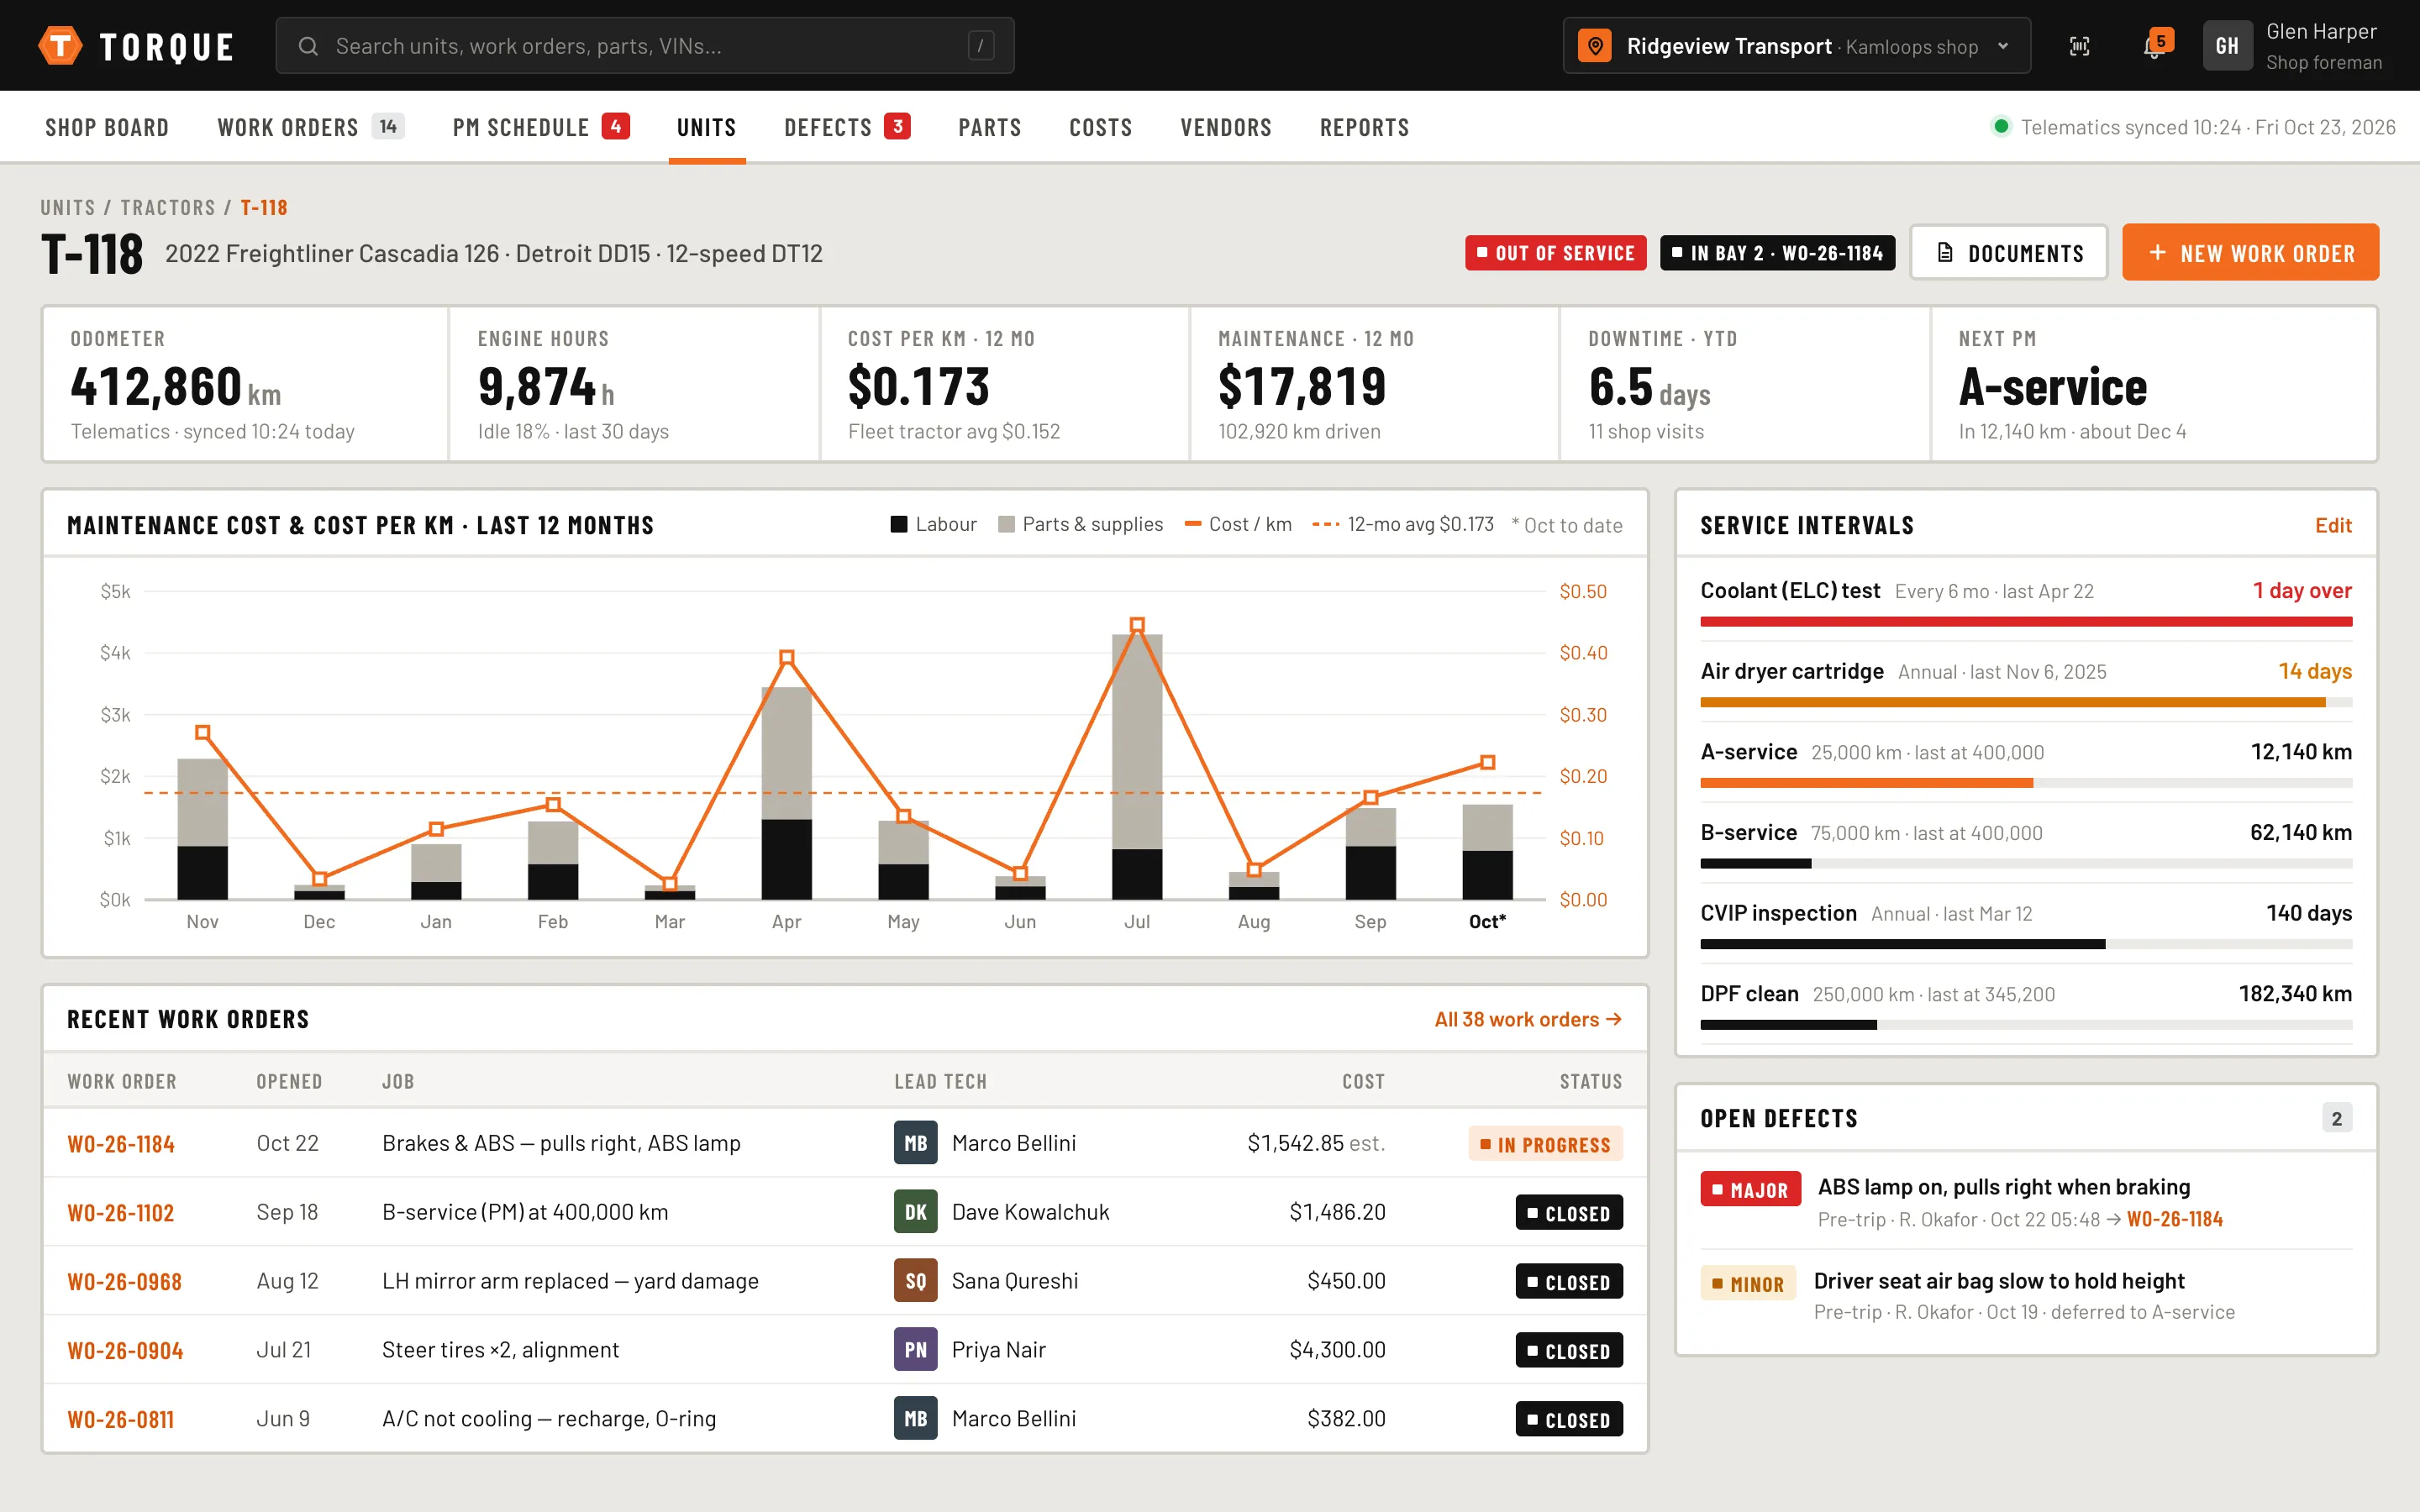
Task: Expand the Ridgeview Transport shop selector
Action: pyautogui.click(x=1796, y=46)
